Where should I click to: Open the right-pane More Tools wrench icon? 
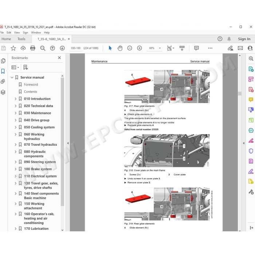coord(251,192)
